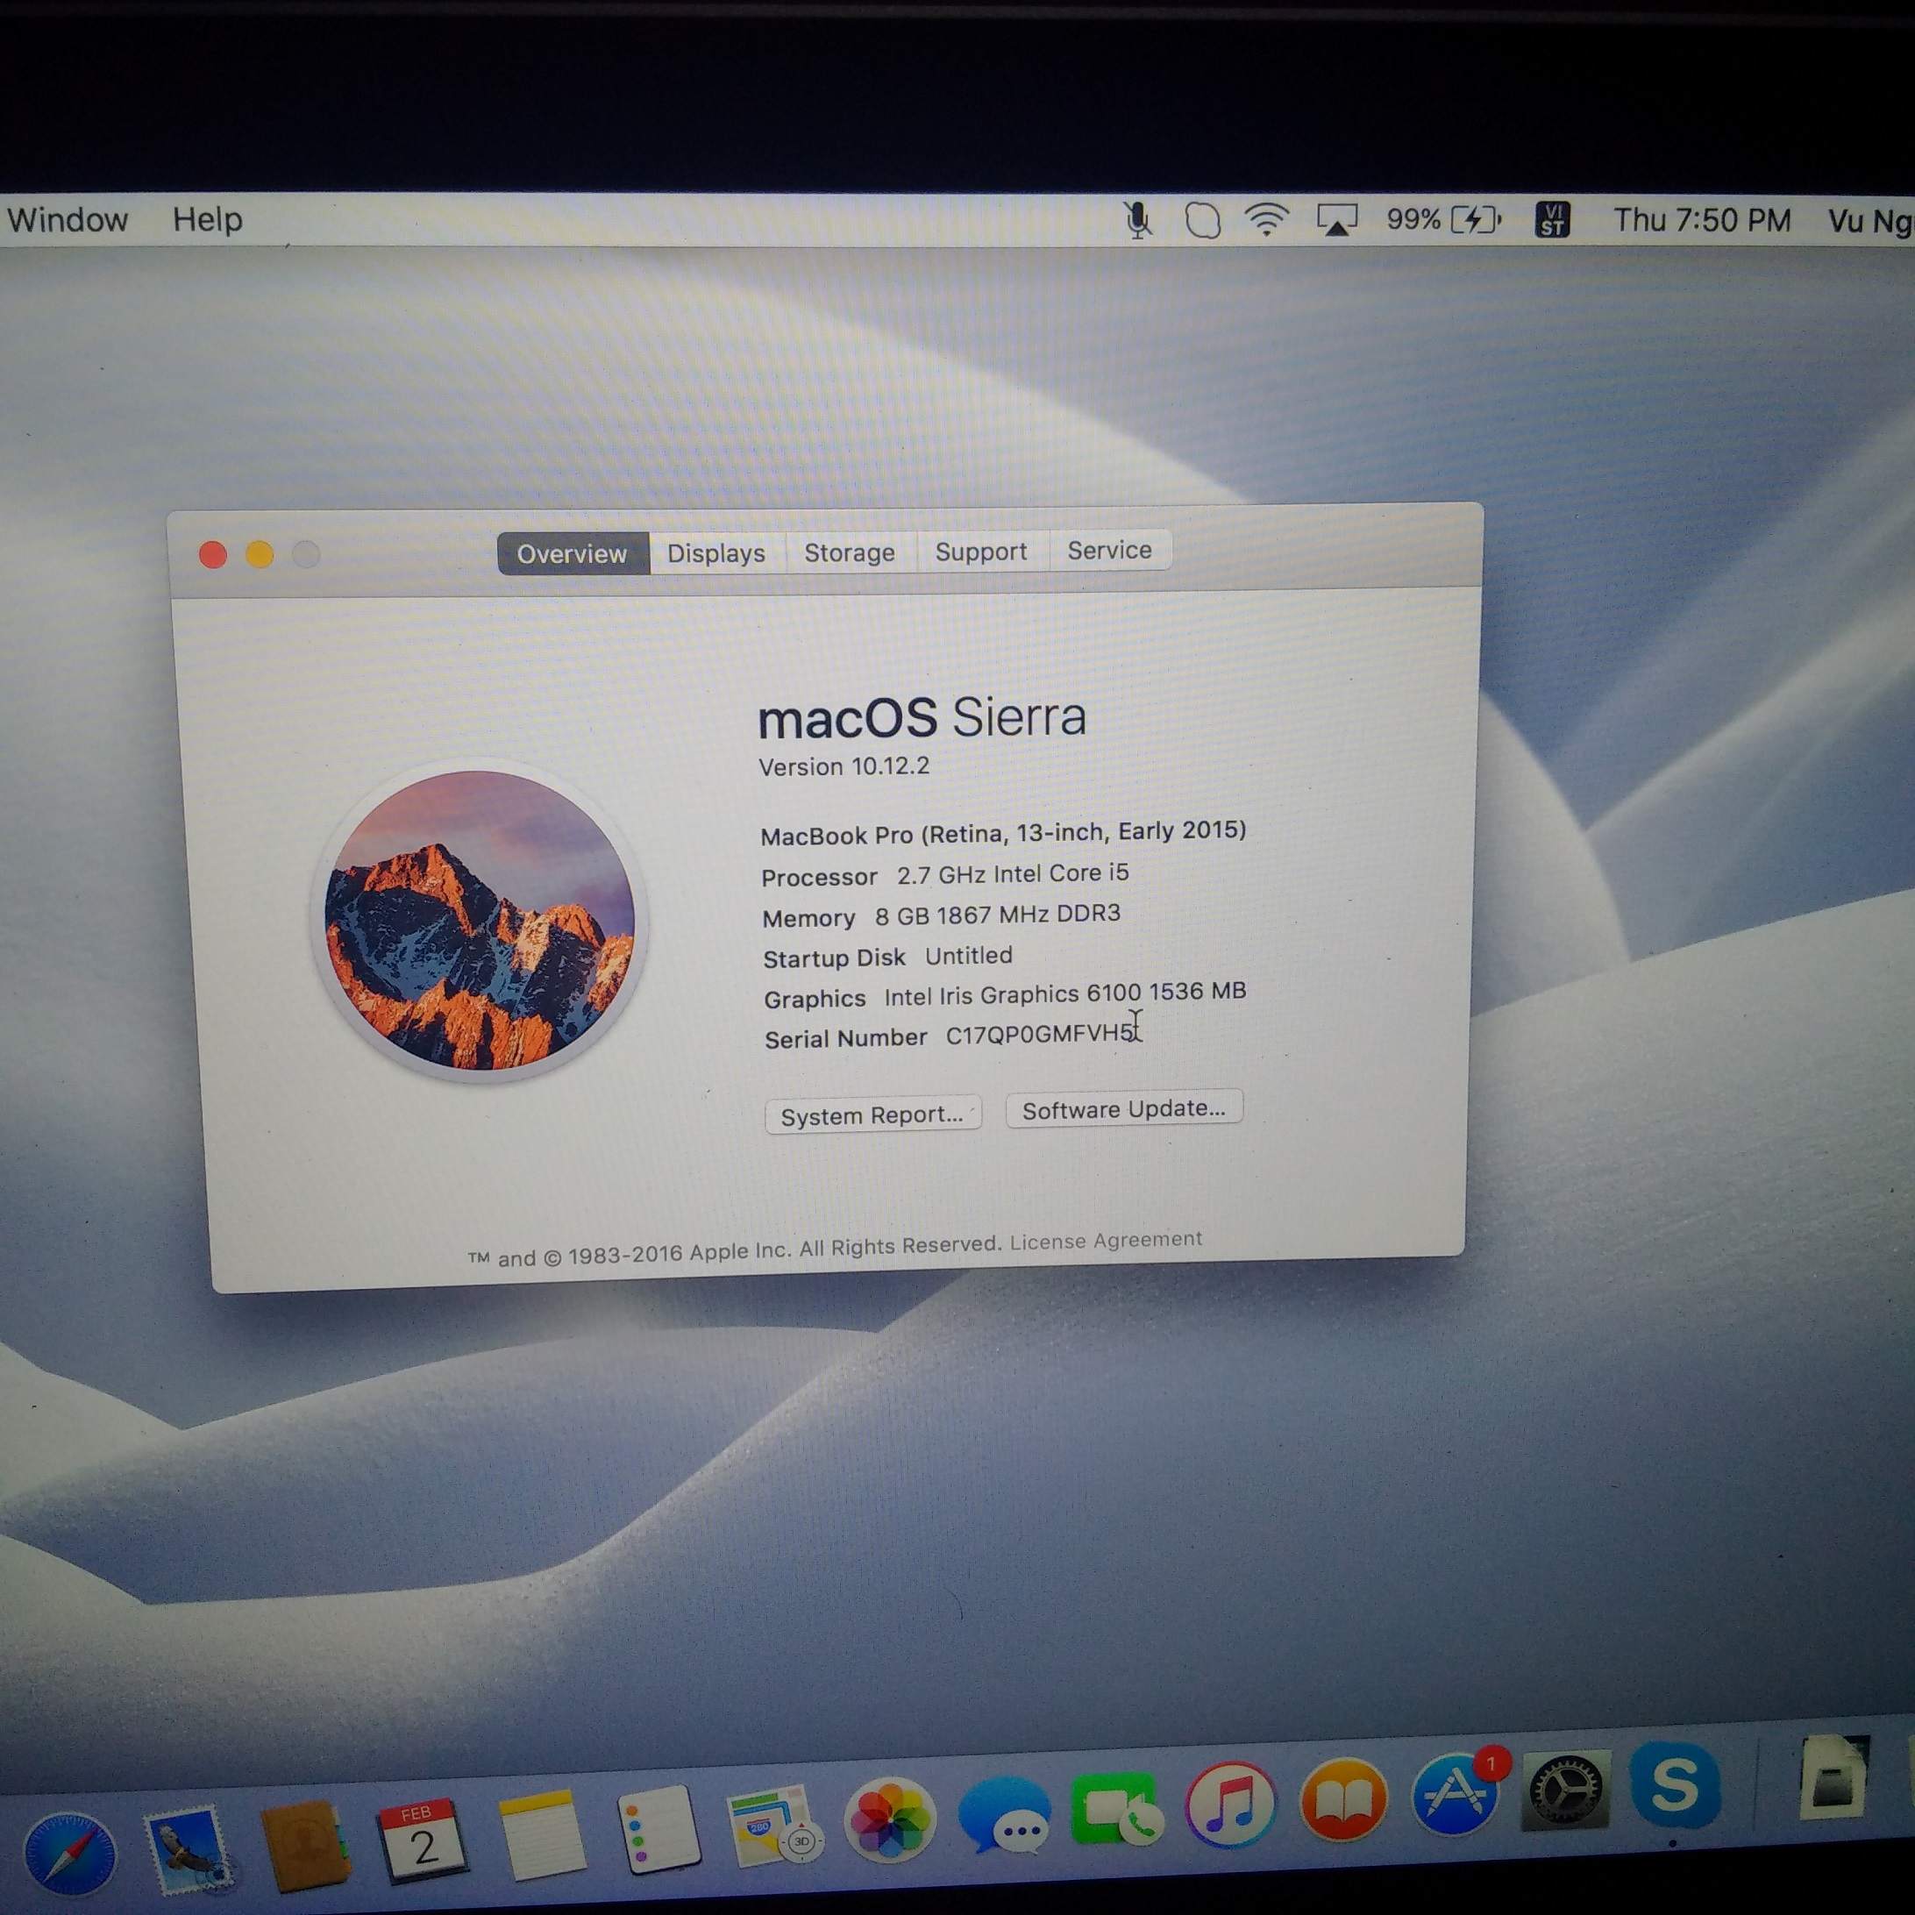Viewport: 1915px width, 1915px height.
Task: Open the License Agreement link
Action: (x=1105, y=1240)
